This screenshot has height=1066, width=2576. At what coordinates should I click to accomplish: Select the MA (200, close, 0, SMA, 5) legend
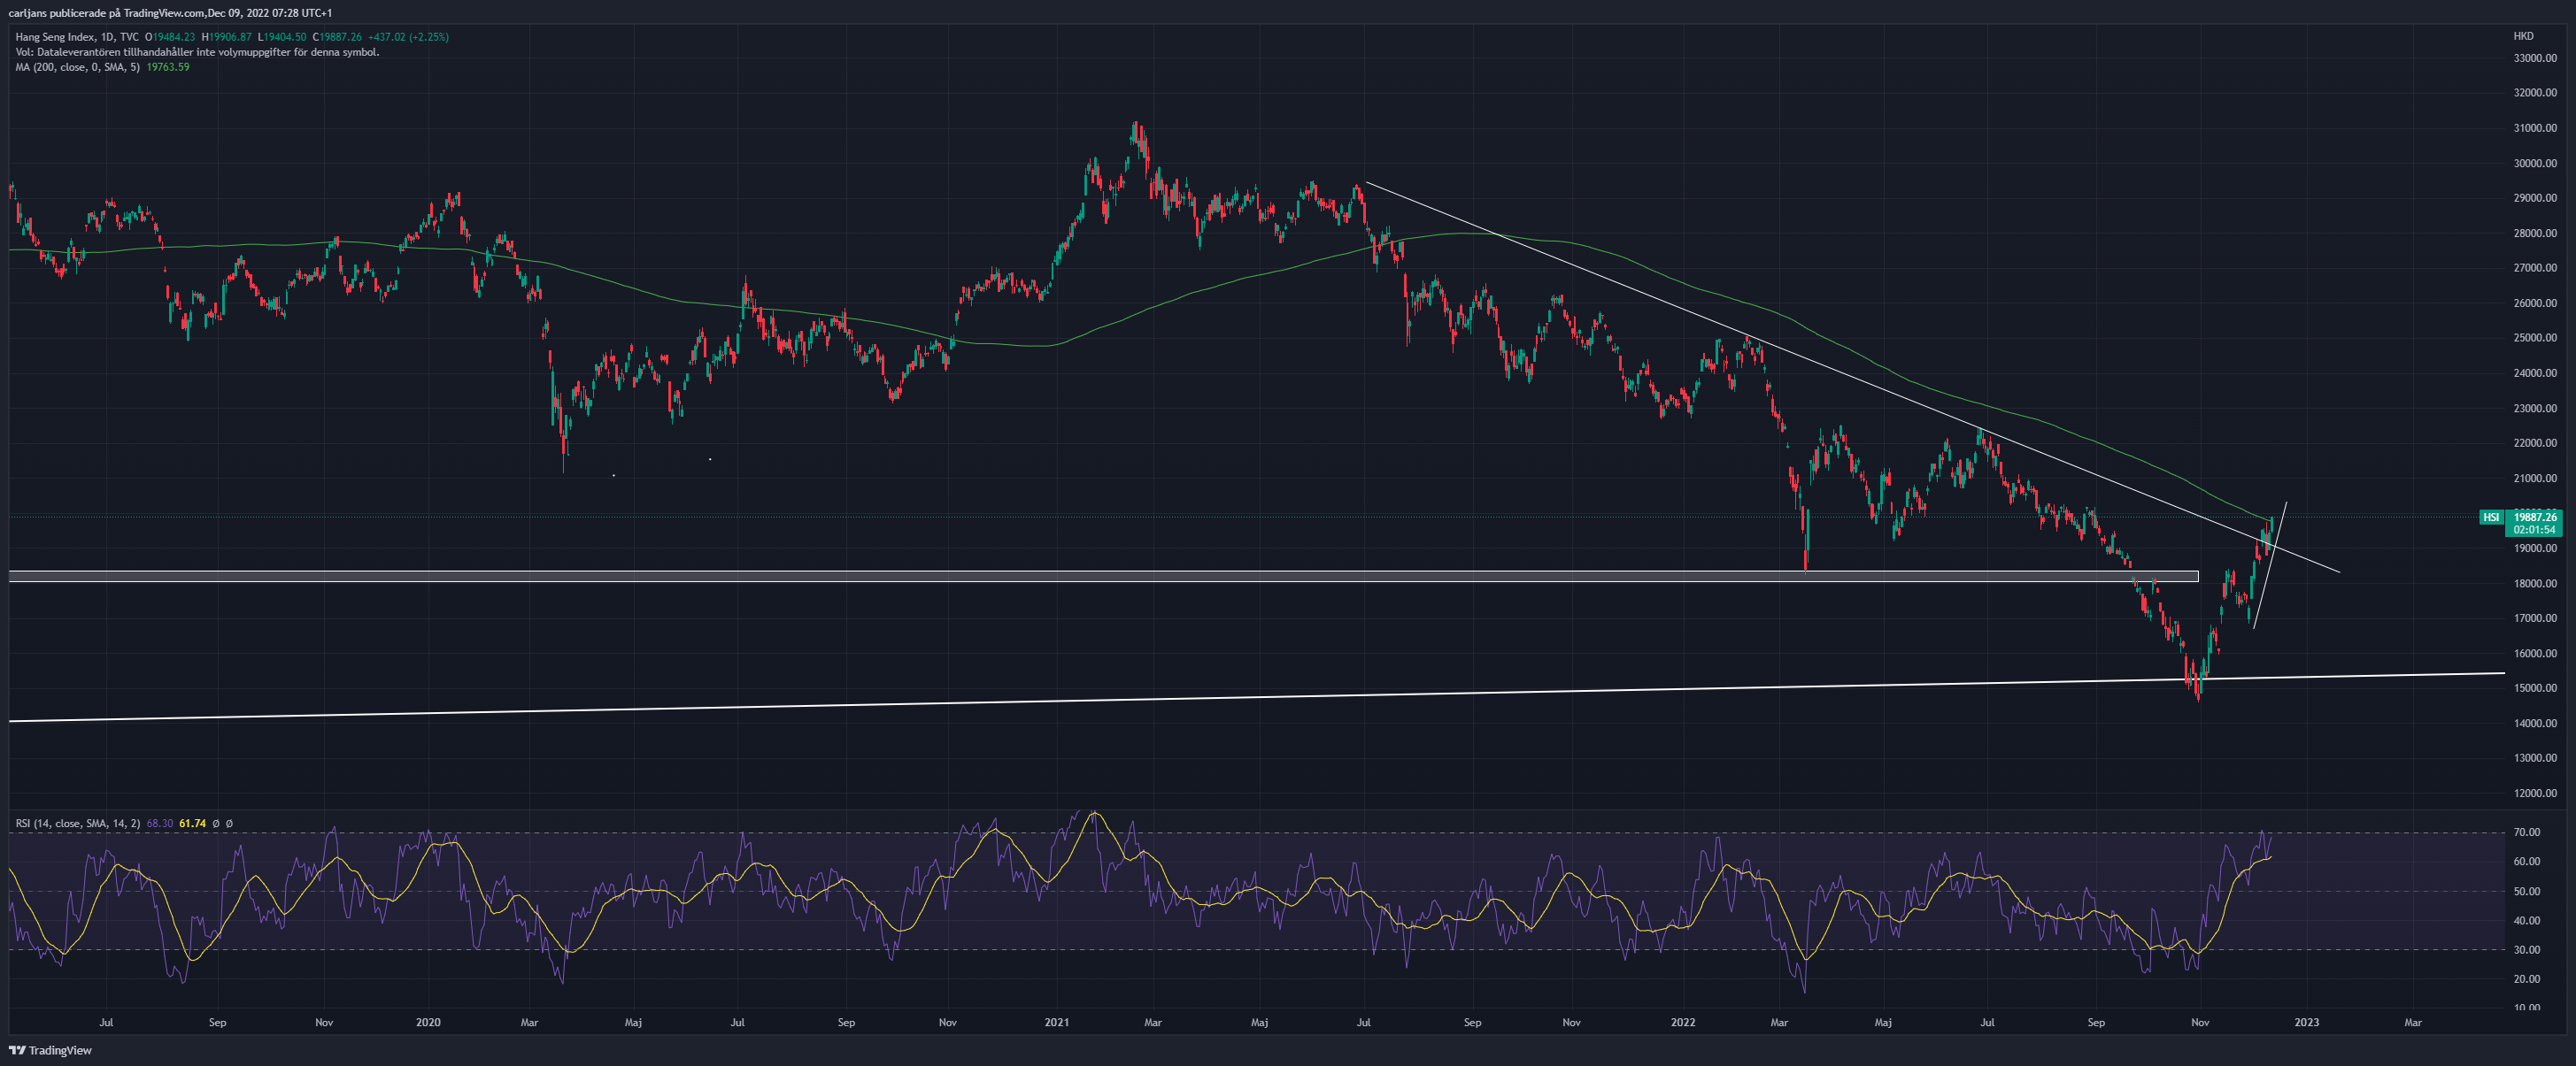(x=77, y=67)
